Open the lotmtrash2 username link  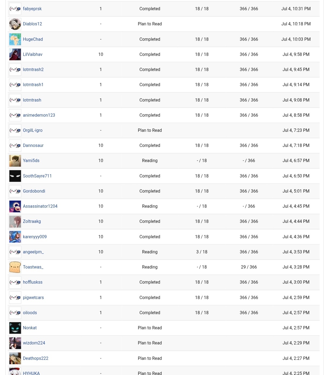[x=33, y=69]
